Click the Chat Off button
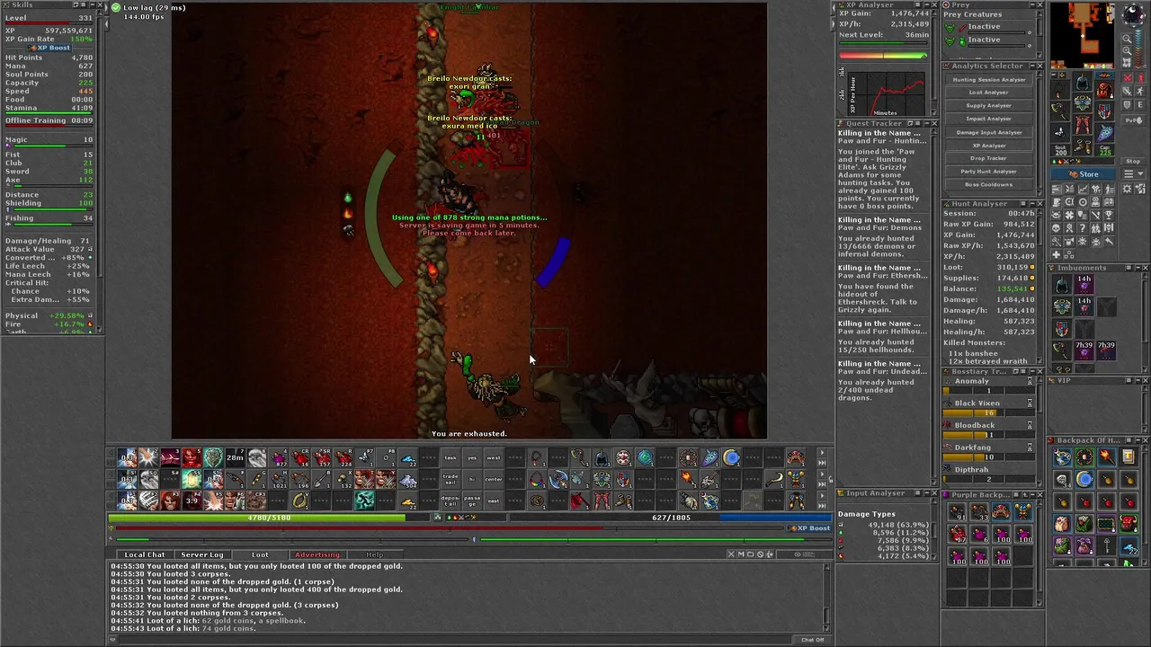 coord(812,640)
